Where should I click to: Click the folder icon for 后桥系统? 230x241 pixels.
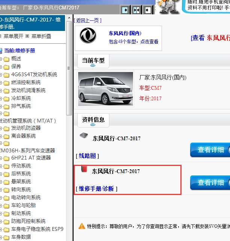tap(6, 174)
